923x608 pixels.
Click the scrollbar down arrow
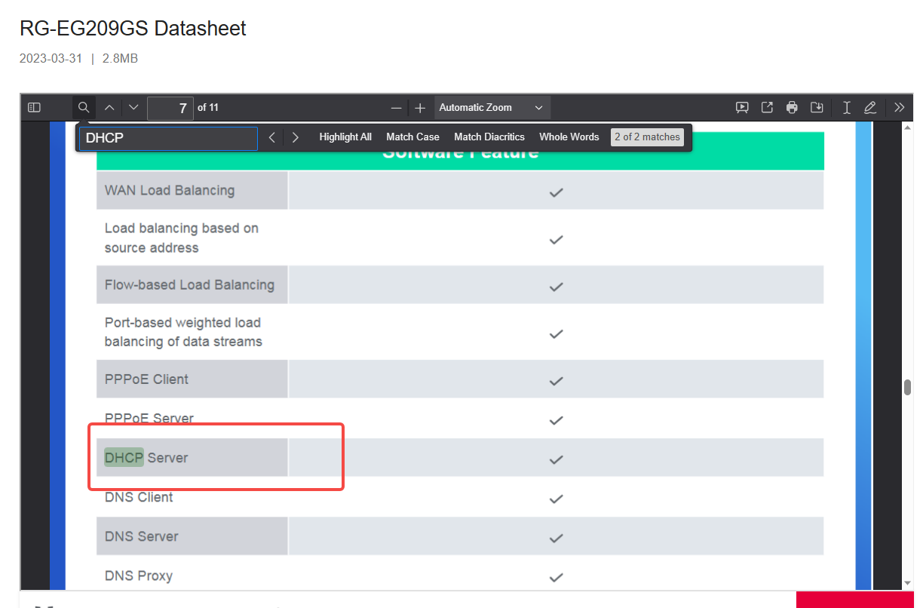(x=907, y=583)
